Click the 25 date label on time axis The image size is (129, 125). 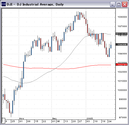tap(13, 121)
